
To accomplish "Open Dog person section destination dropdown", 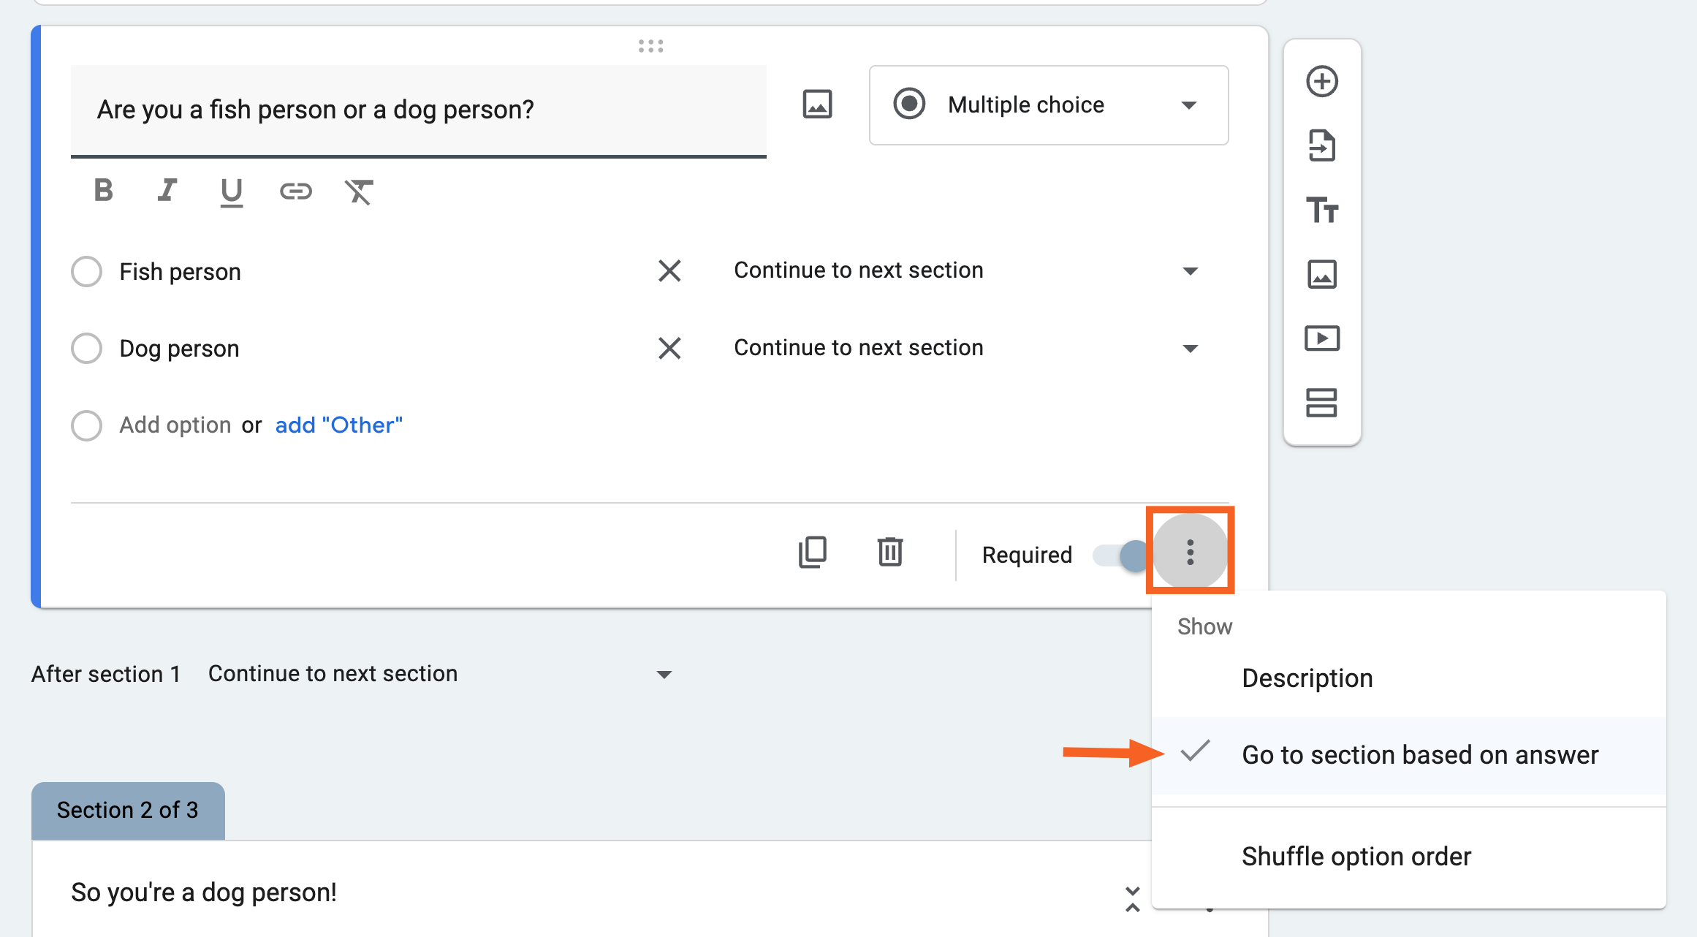I will (965, 348).
